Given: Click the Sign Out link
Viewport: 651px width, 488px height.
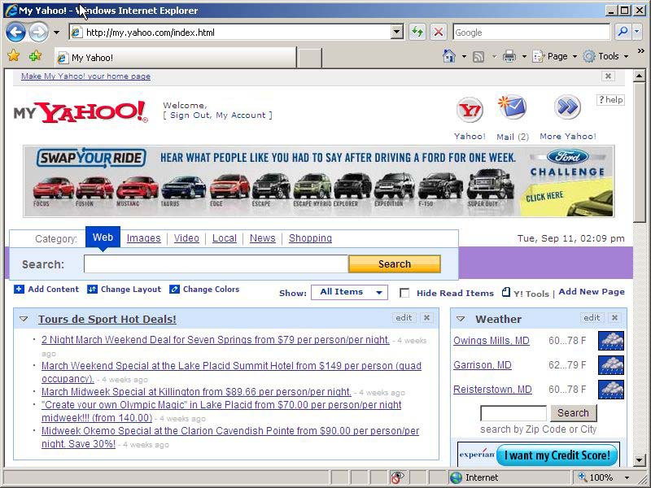Looking at the screenshot, I should (x=190, y=115).
